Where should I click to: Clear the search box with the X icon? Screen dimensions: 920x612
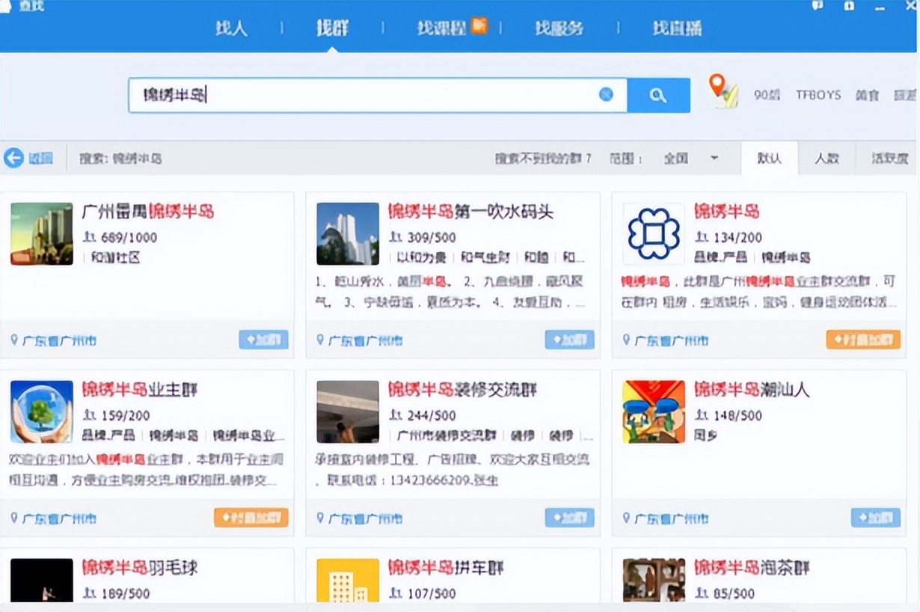[606, 94]
